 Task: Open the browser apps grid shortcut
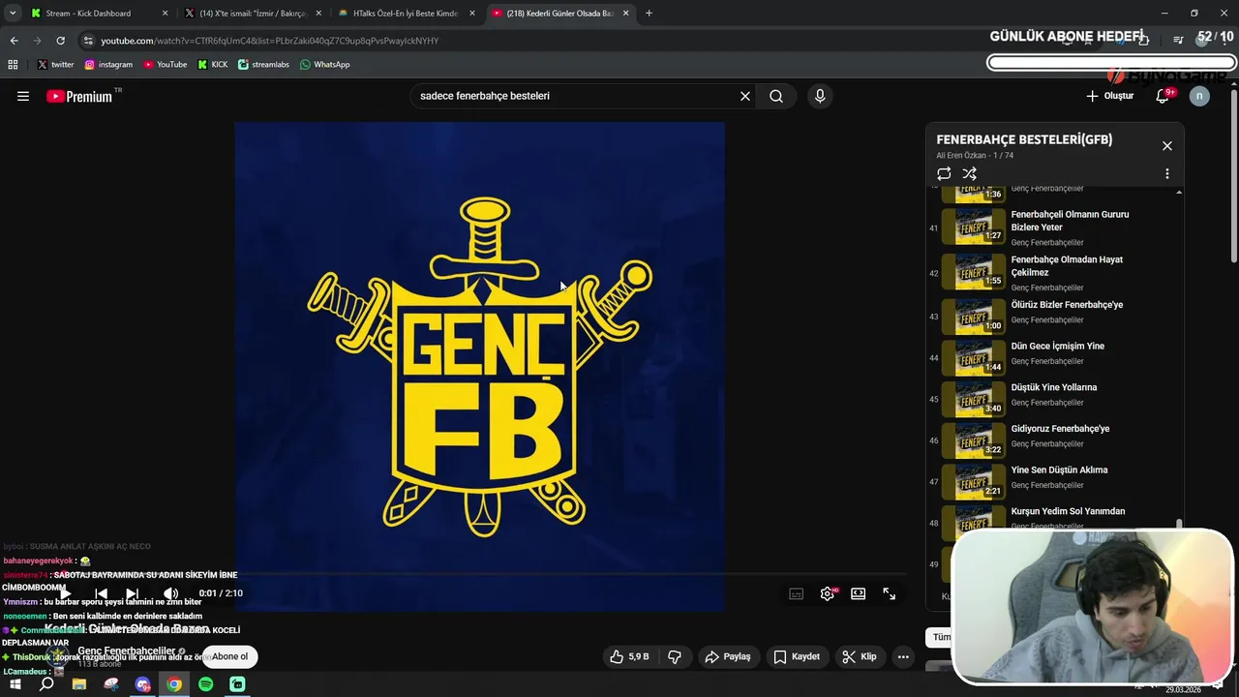[x=13, y=65]
